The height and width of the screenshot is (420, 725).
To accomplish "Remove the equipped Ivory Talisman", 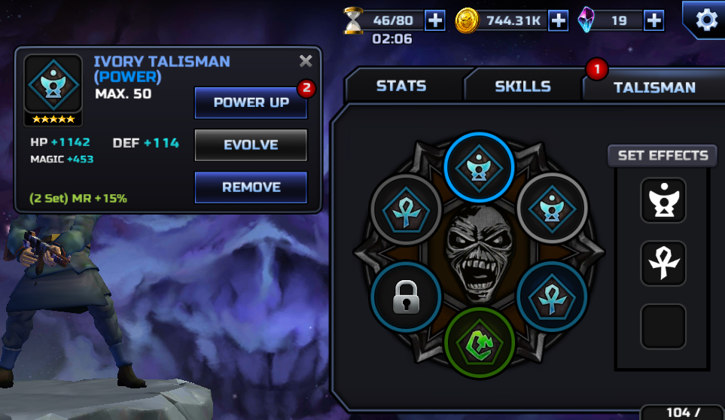I will click(x=251, y=187).
